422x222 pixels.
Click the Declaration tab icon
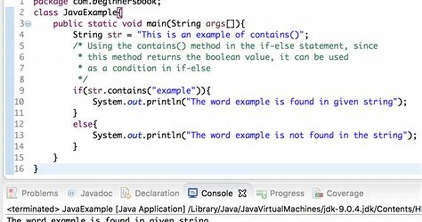tap(125, 193)
